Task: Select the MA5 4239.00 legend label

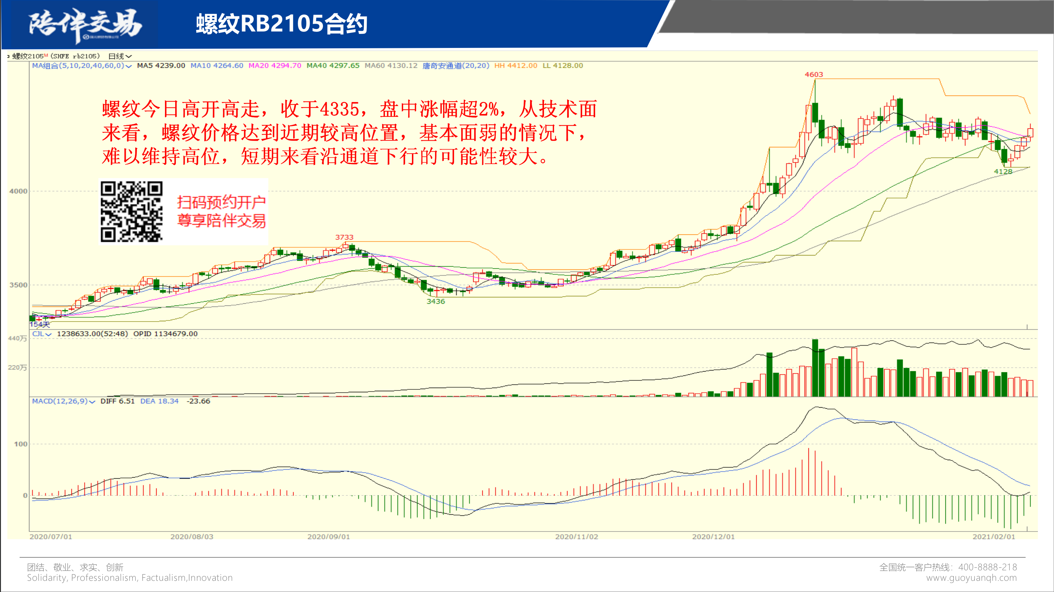Action: (x=161, y=66)
